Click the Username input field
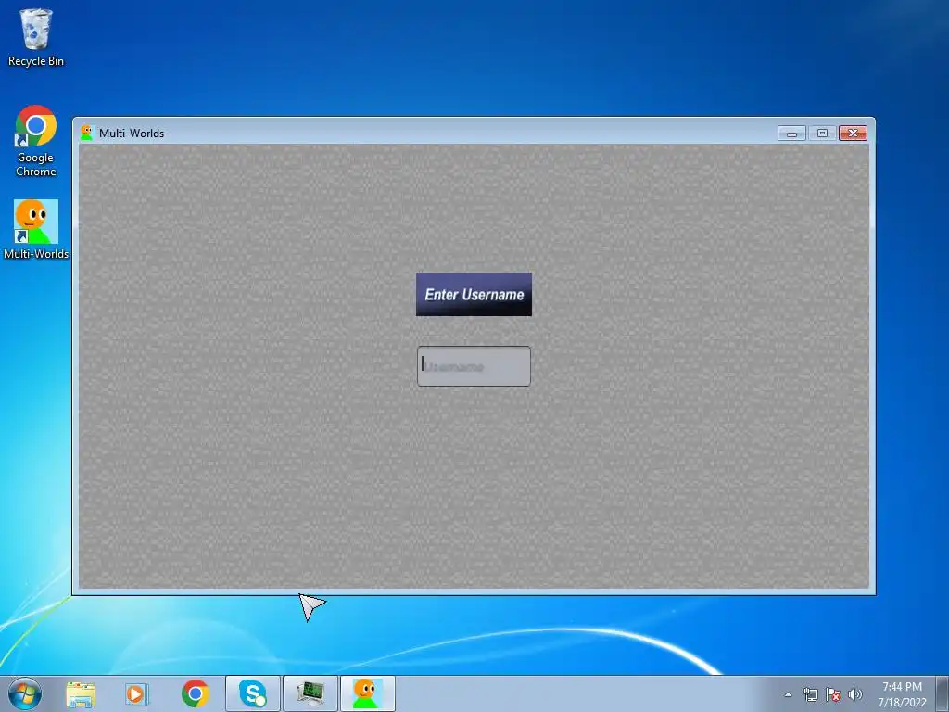 [x=474, y=365]
